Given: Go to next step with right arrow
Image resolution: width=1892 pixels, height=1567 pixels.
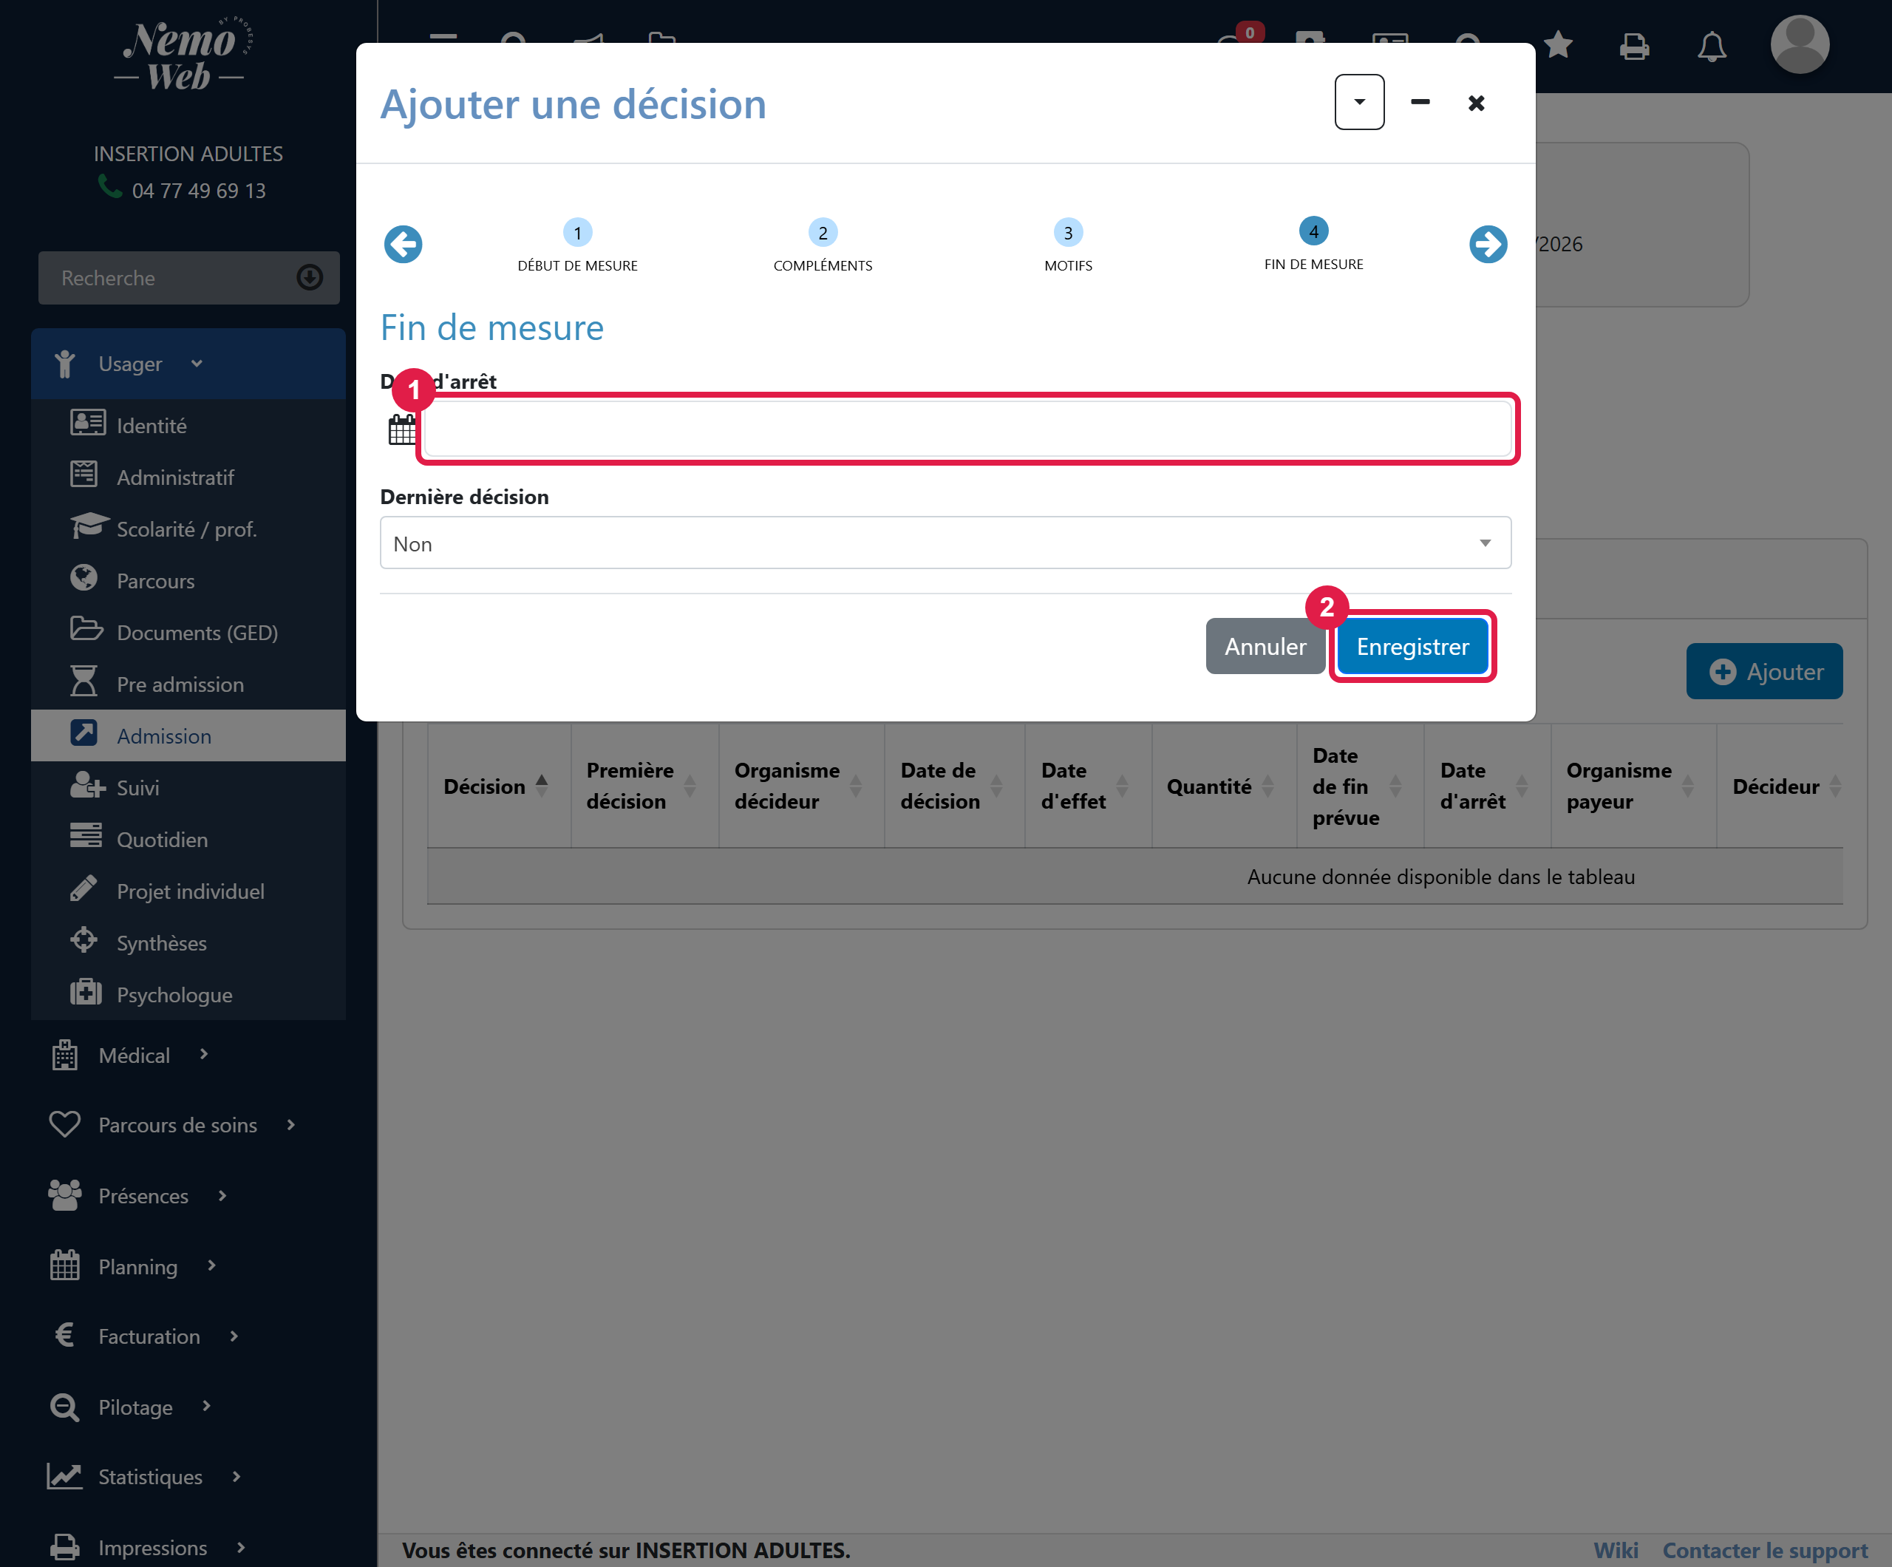Looking at the screenshot, I should [x=1488, y=244].
